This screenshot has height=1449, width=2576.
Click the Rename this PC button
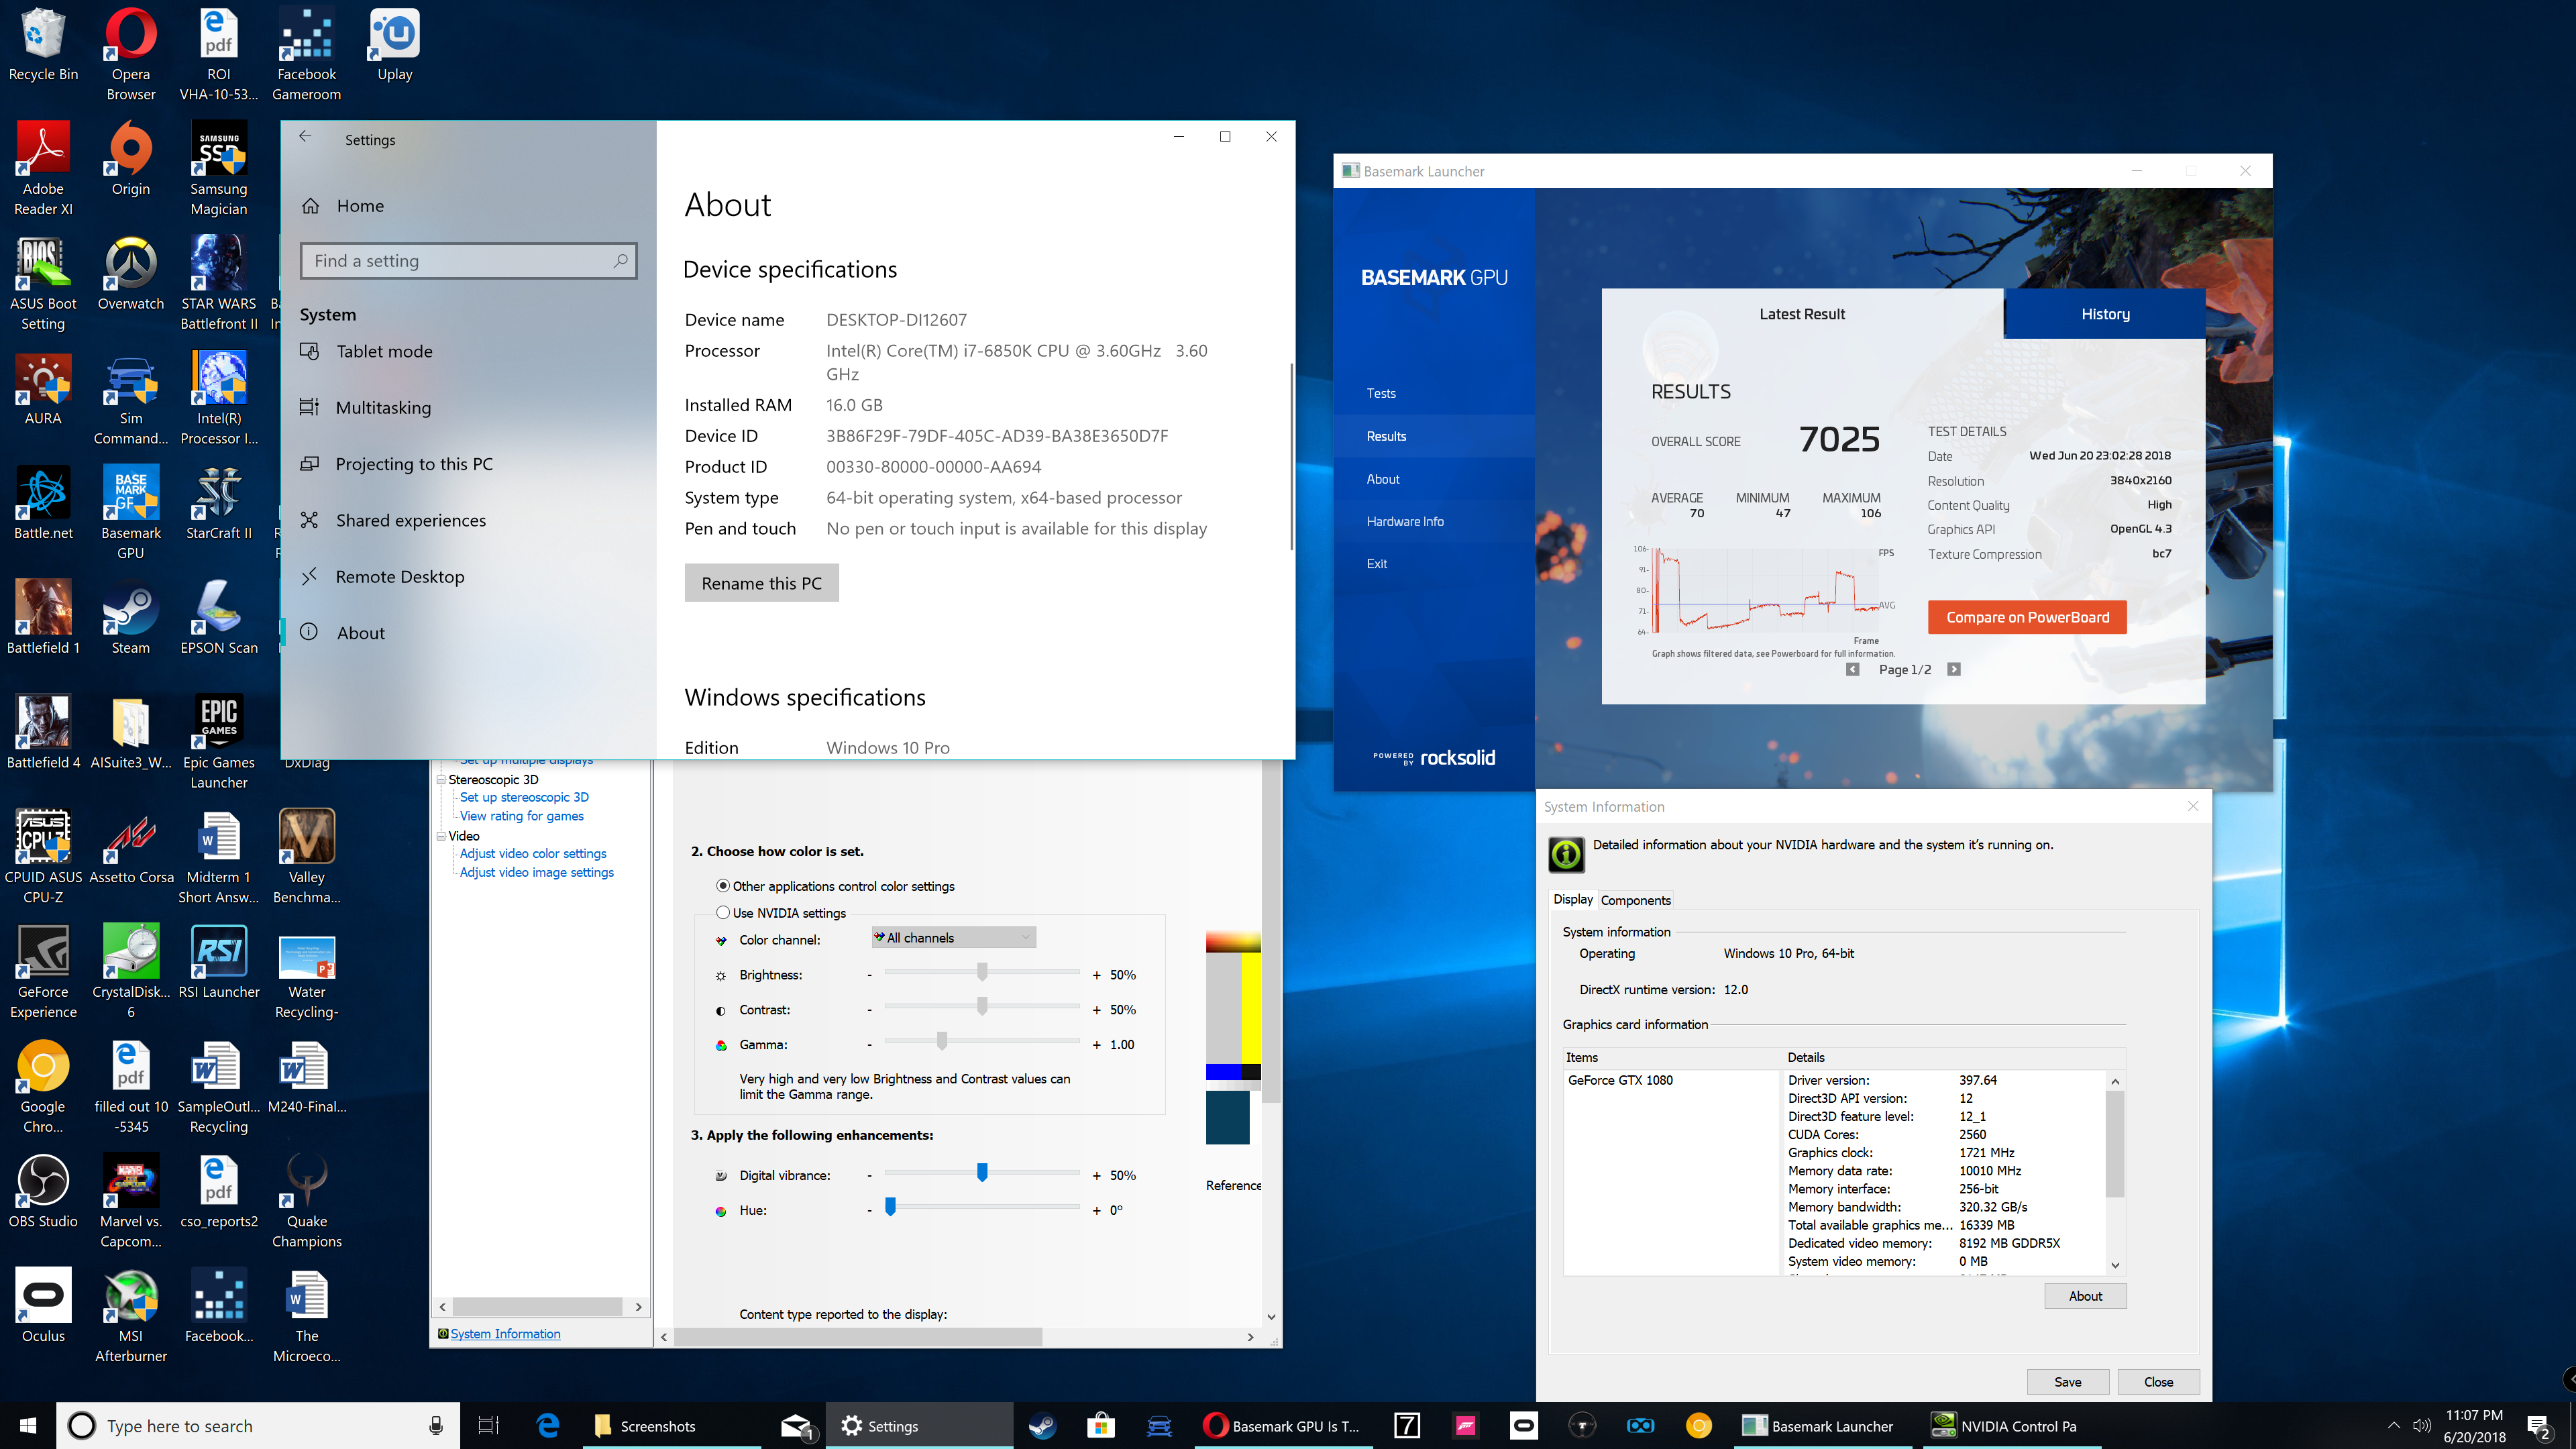point(761,583)
